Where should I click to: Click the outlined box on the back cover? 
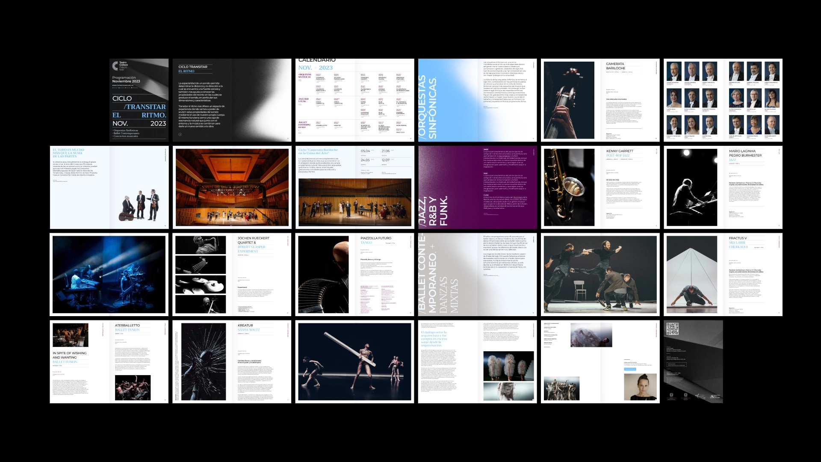(x=676, y=364)
